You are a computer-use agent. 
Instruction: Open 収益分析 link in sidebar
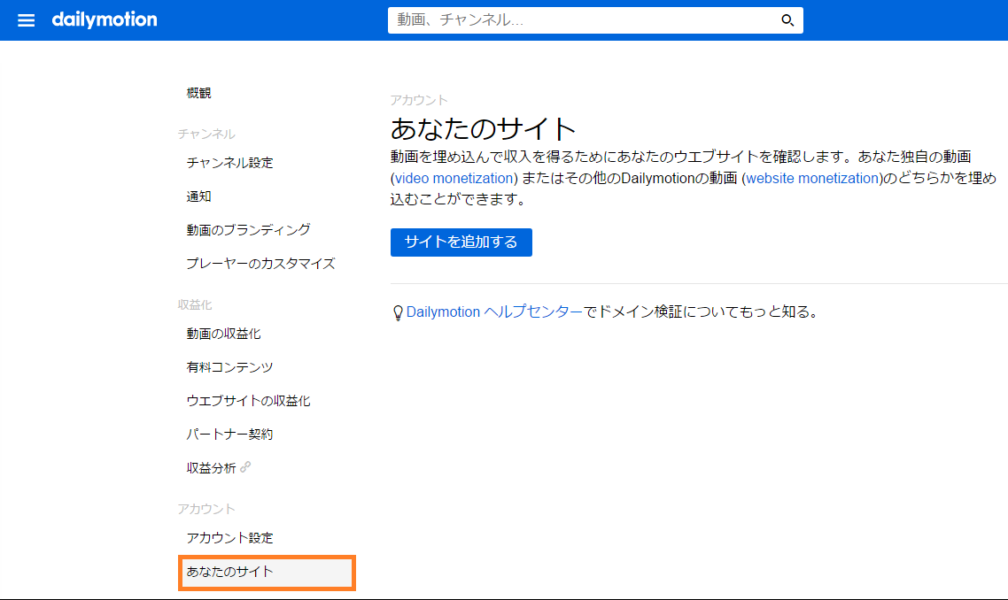click(211, 467)
